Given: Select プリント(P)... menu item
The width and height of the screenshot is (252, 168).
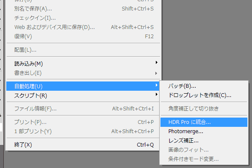Looking at the screenshot, I should click(x=83, y=122).
